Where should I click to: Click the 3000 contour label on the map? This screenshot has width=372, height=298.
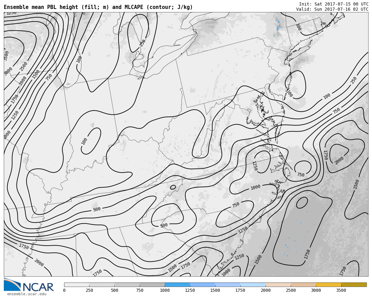click(8, 72)
